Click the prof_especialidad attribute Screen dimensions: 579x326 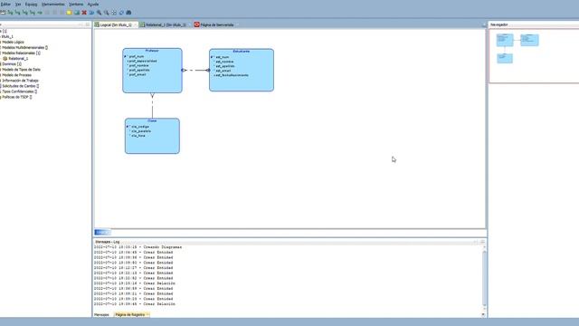(143, 61)
